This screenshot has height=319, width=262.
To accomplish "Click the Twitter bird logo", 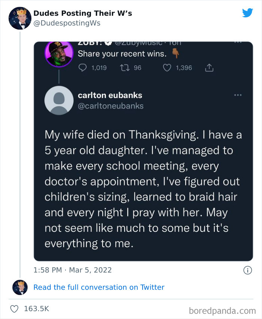I will (x=247, y=12).
